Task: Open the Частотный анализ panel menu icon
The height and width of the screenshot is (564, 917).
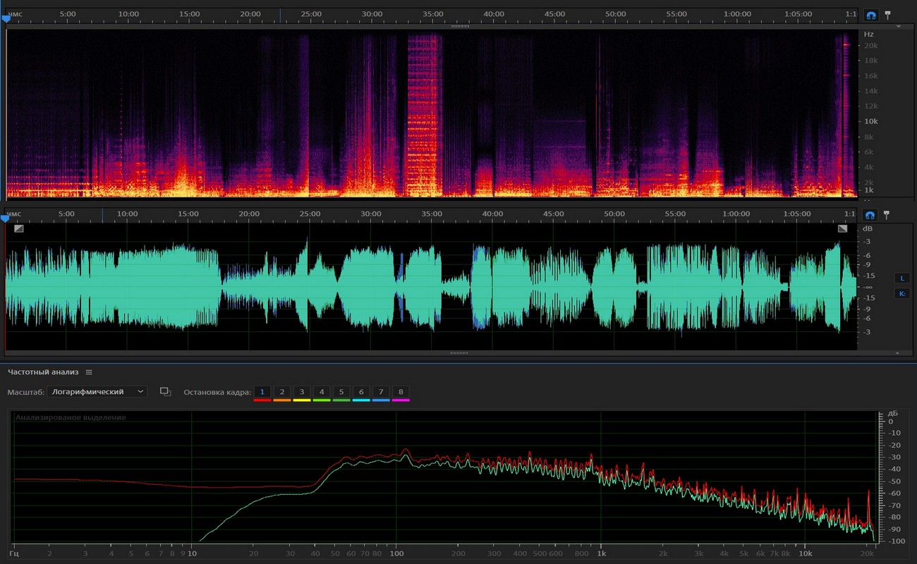Action: click(x=89, y=372)
